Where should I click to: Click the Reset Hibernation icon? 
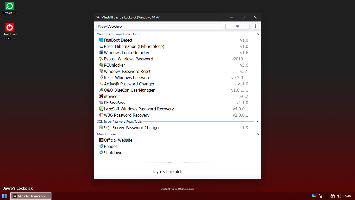coord(101,46)
